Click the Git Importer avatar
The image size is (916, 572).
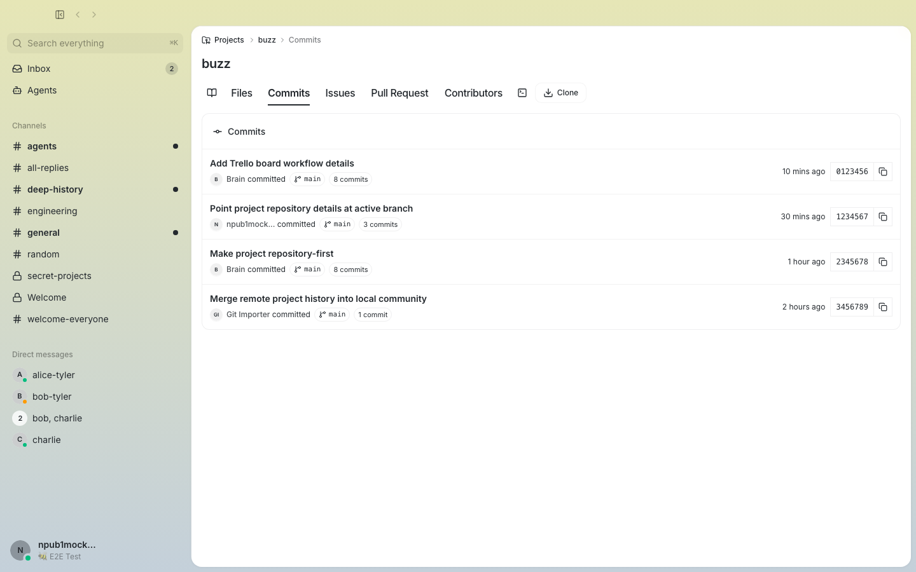click(216, 315)
